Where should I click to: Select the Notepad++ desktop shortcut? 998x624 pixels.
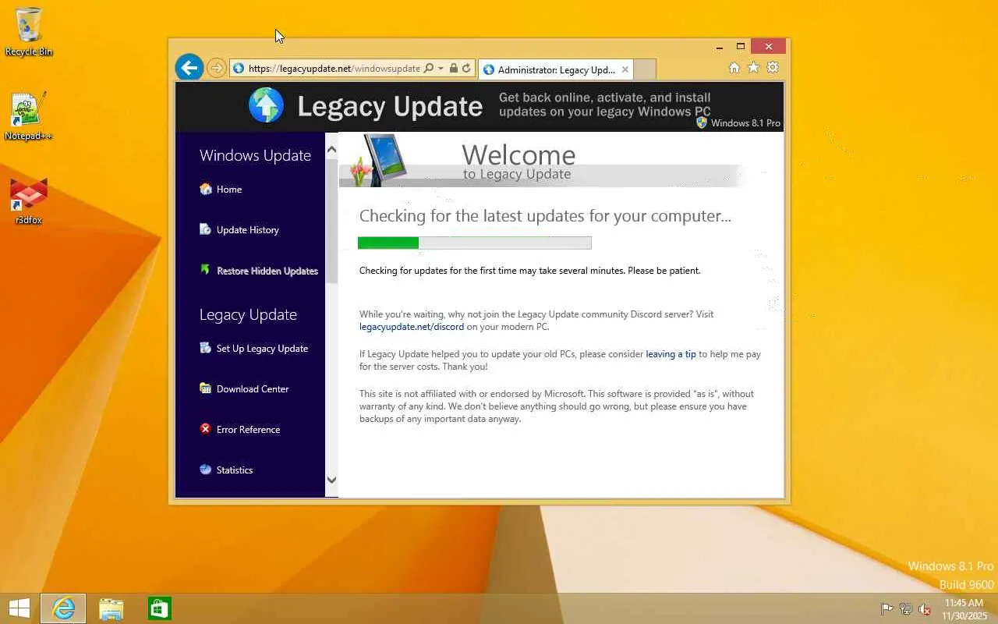pos(29,116)
